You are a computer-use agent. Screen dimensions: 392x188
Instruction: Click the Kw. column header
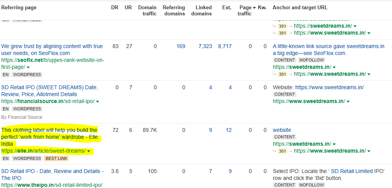[262, 7]
